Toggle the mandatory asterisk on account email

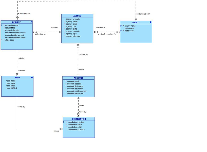click(x=66, y=81)
